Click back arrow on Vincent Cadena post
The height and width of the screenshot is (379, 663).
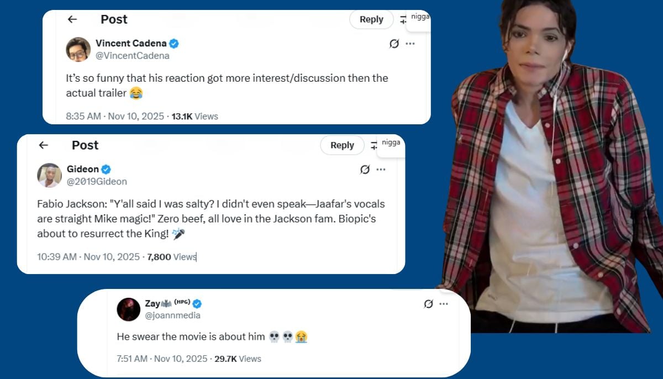click(x=72, y=19)
